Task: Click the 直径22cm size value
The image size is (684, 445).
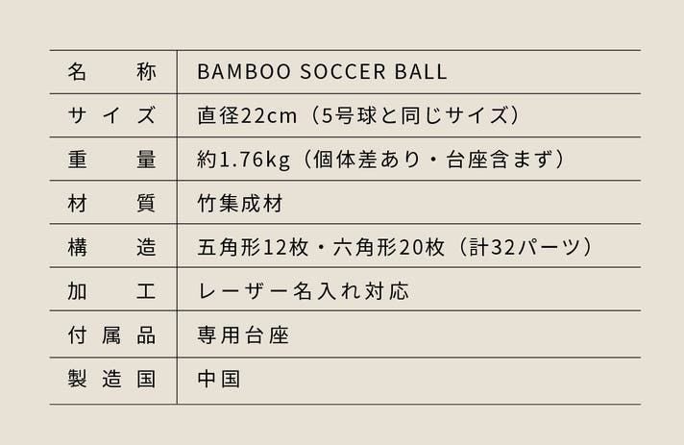Action: 247,115
